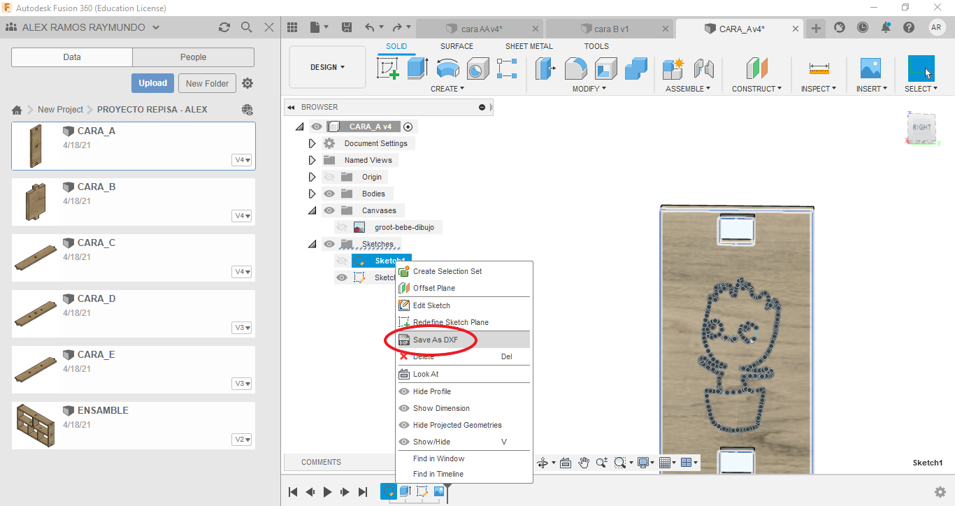
Task: Activate the Select tool icon
Action: click(x=921, y=68)
